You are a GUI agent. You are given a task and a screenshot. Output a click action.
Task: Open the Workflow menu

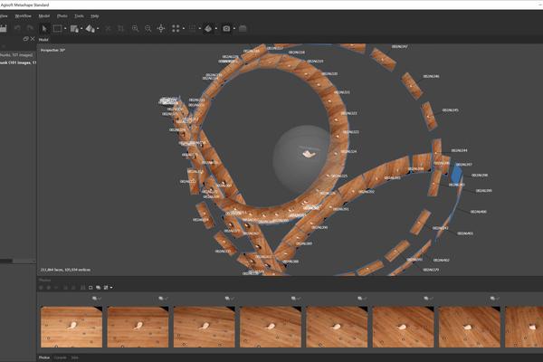[x=24, y=16]
